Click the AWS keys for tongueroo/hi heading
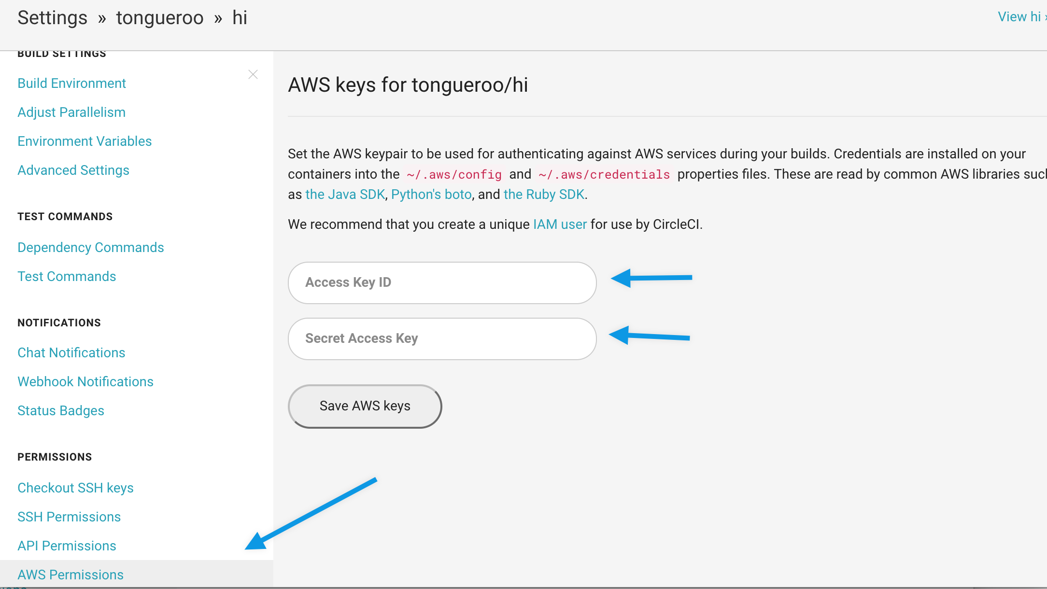The width and height of the screenshot is (1047, 589). pos(408,85)
